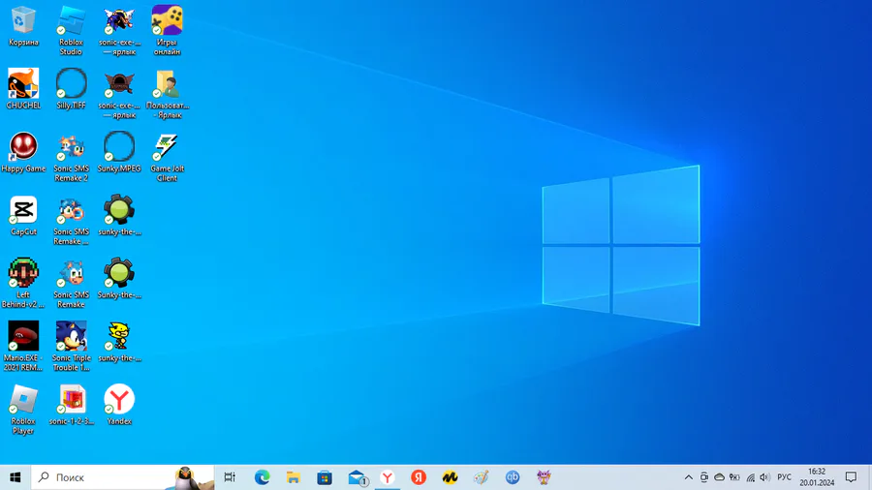Select the sonic-exe shortcut with dark face icon
This screenshot has width=872, height=490.
coord(119,94)
